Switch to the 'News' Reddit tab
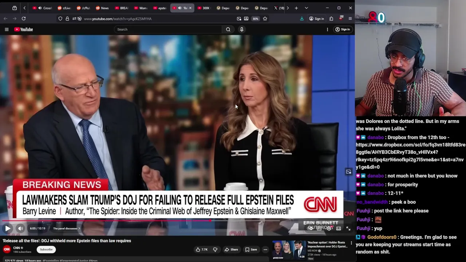The width and height of the screenshot is (466, 262). 102,8
